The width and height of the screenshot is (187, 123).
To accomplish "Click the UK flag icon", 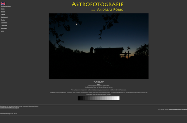I will [3, 4].
